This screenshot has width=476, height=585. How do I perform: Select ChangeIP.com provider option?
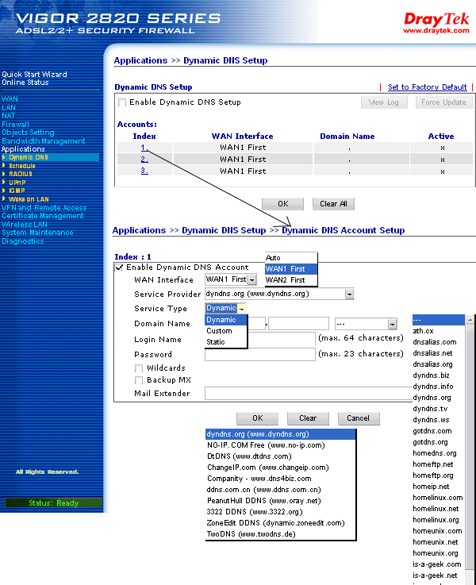pyautogui.click(x=281, y=468)
